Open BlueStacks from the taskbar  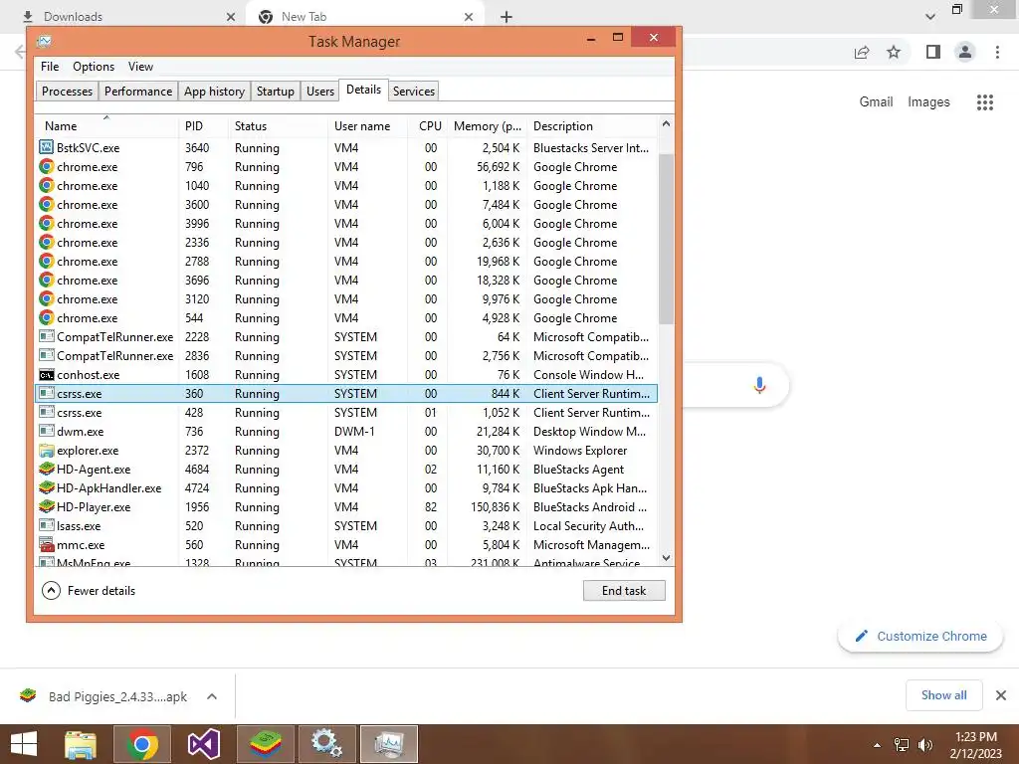click(265, 744)
